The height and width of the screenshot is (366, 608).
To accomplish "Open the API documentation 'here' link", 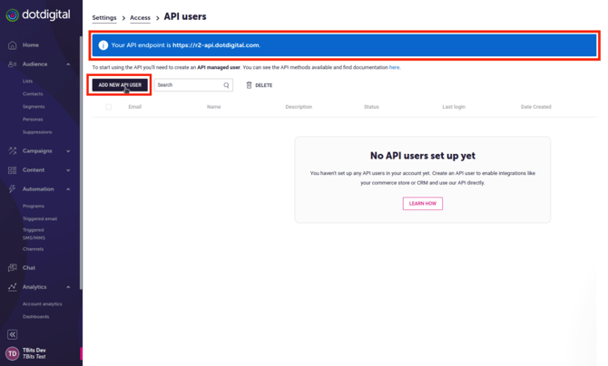I will [395, 67].
